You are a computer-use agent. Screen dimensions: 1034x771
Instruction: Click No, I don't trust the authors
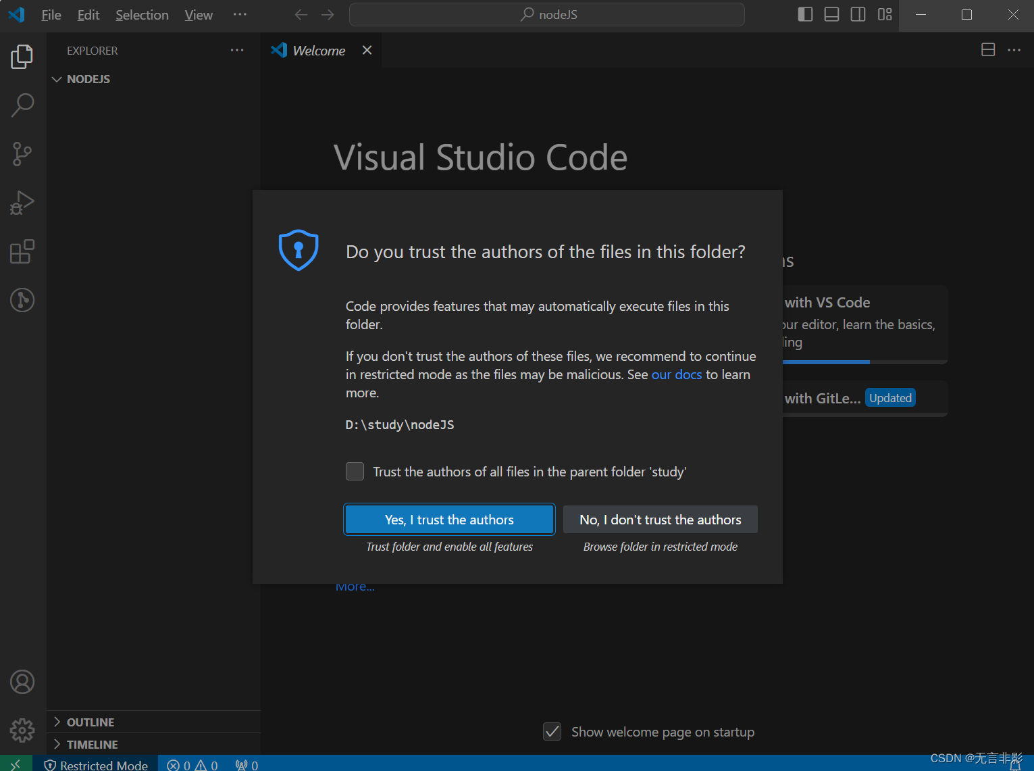(x=660, y=520)
